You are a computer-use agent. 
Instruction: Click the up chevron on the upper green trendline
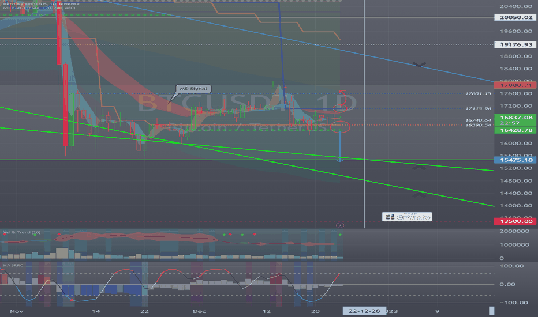coord(419,168)
